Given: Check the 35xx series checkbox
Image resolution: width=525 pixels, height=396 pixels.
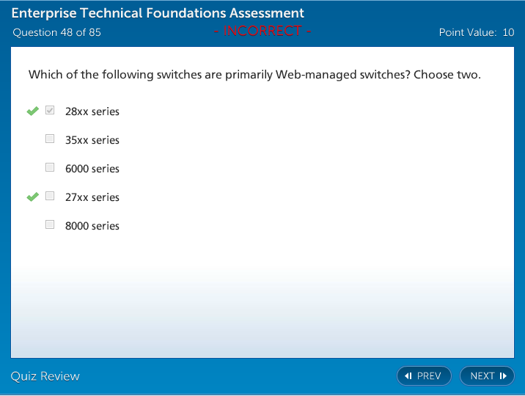Looking at the screenshot, I should point(50,139).
